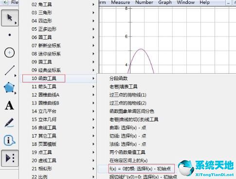
Task: Open the Help menu
Action: (x=204, y=2)
